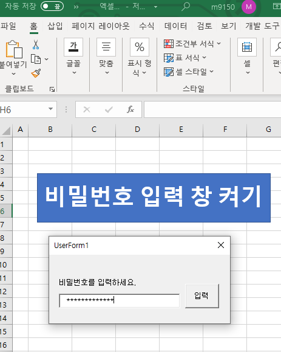Close the UserForm1 dialog
281x352 pixels.
[221, 245]
